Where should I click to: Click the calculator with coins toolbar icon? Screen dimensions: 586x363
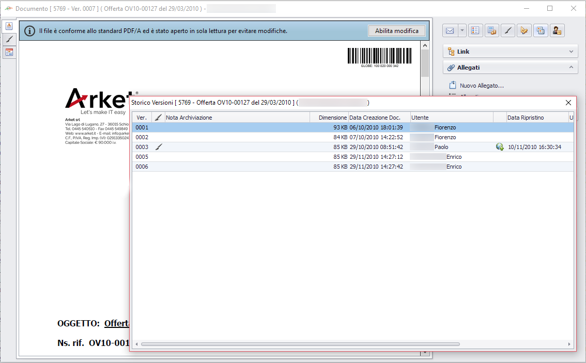point(492,30)
